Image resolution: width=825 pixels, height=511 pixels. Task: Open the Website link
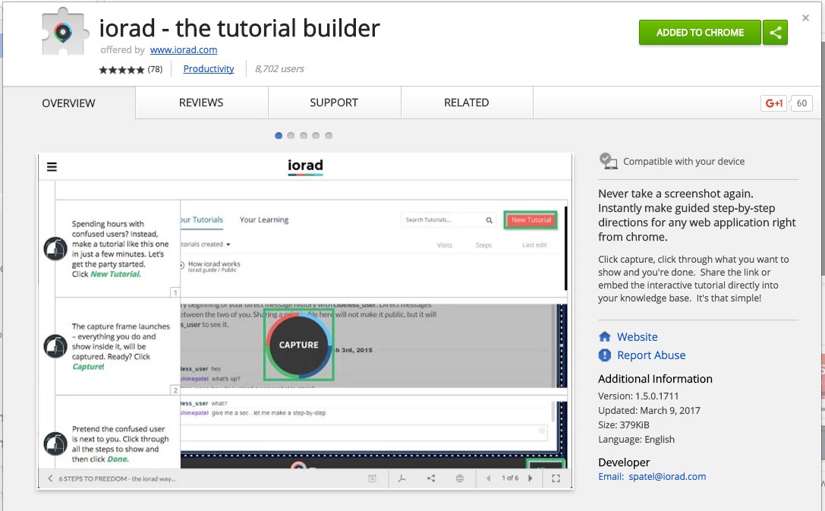click(638, 337)
